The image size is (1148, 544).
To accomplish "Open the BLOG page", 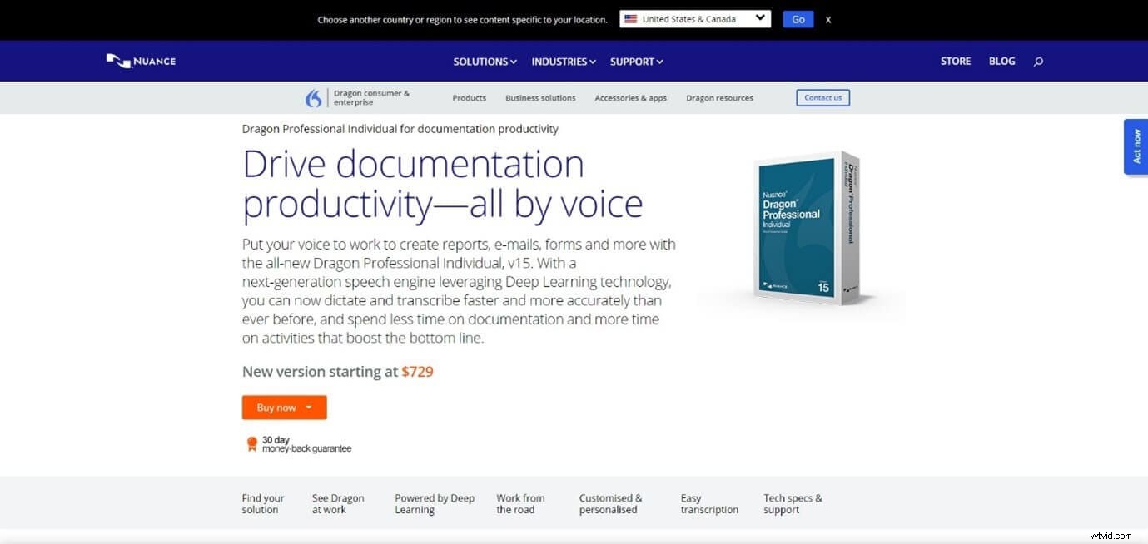I will pyautogui.click(x=1001, y=61).
